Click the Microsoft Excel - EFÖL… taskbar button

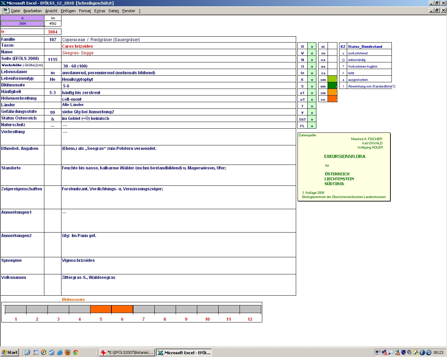184,352
